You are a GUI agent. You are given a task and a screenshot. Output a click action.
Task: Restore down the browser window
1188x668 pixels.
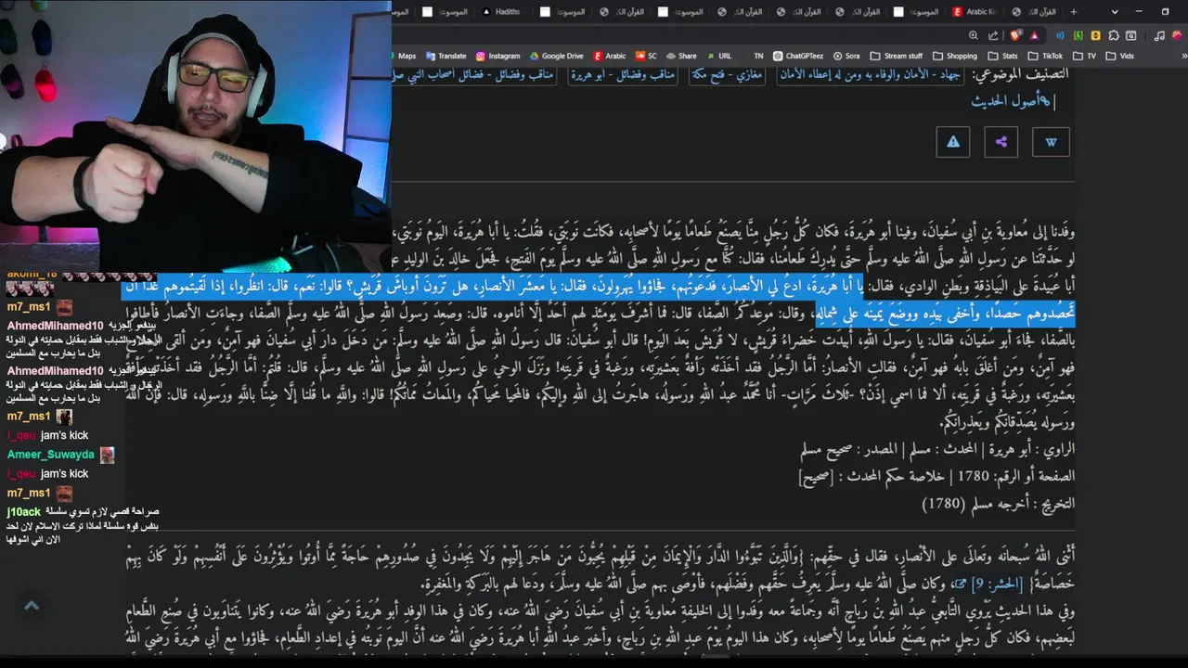[1165, 12]
